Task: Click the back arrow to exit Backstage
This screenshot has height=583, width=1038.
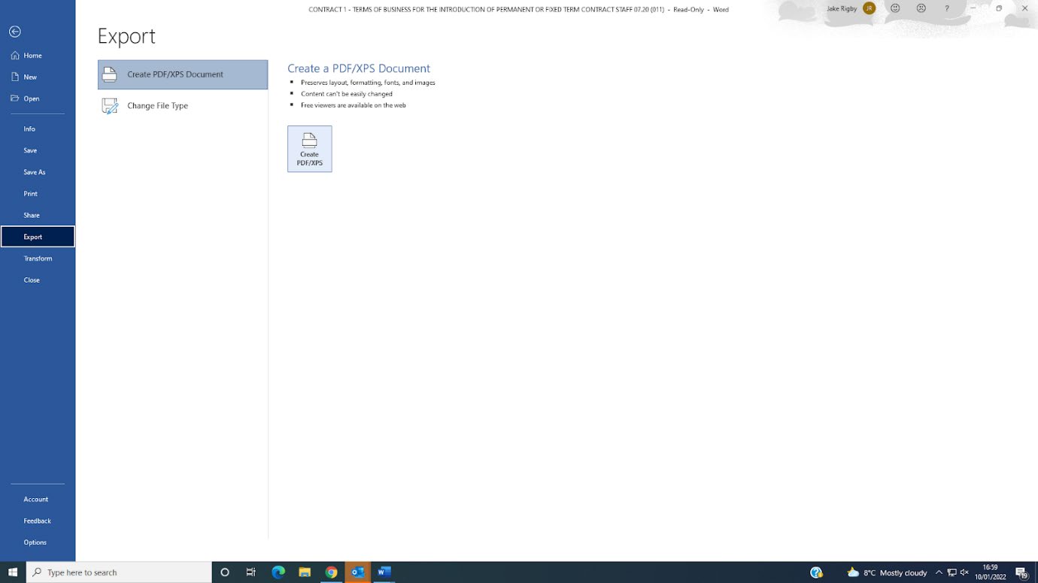Action: (x=15, y=32)
